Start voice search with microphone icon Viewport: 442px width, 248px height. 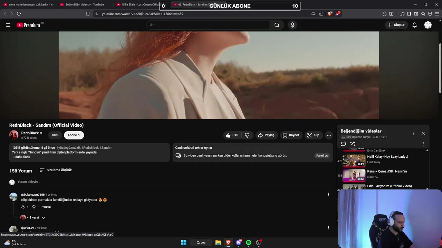click(x=292, y=25)
